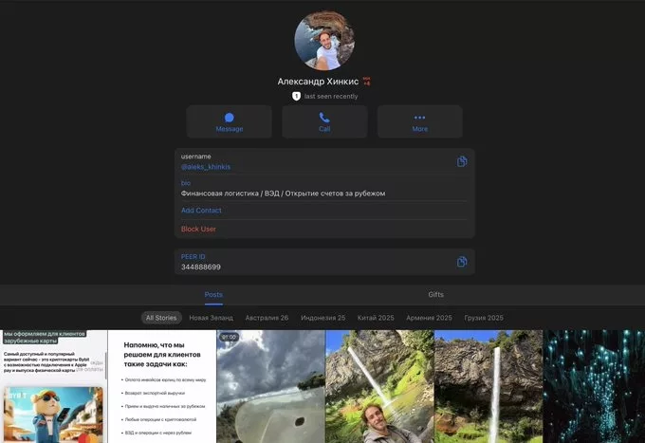Choose the Китай 2025 story album
645x443 pixels.
(x=376, y=318)
